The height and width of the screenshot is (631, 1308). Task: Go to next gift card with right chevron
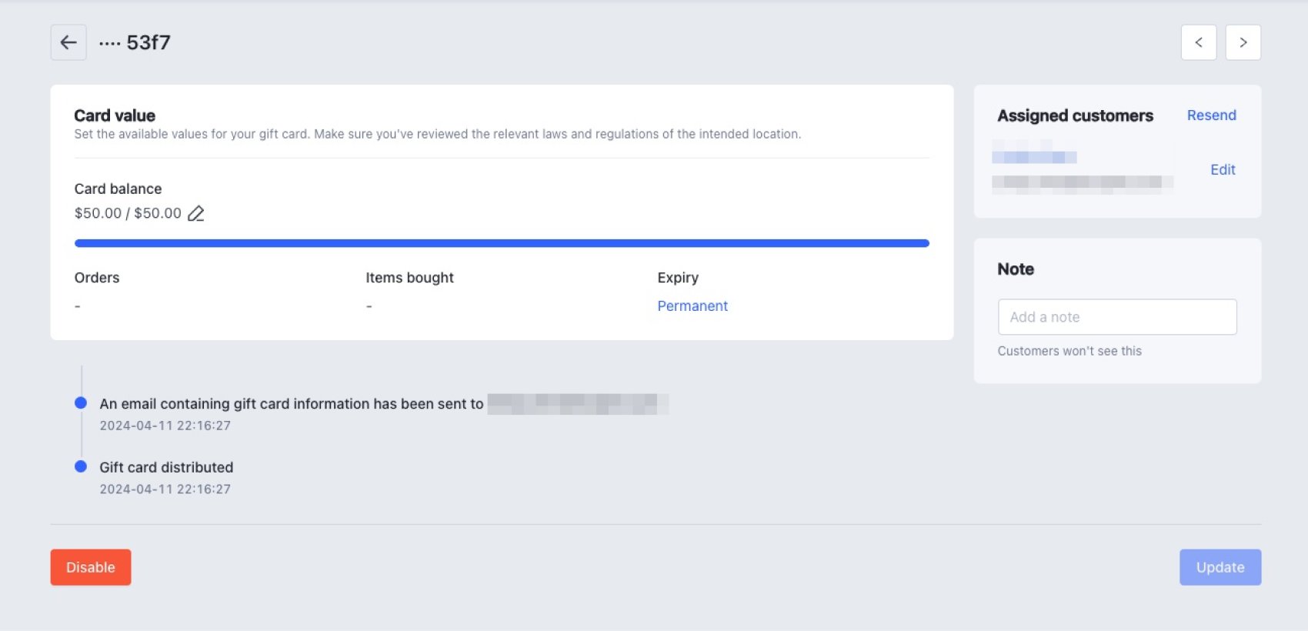tap(1243, 42)
